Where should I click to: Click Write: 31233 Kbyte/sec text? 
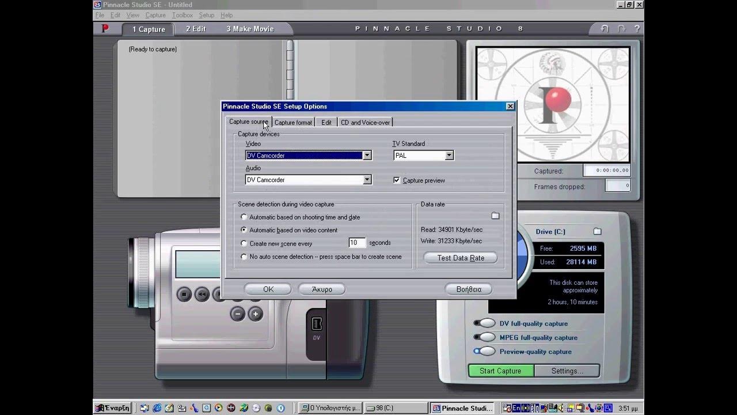(x=451, y=241)
